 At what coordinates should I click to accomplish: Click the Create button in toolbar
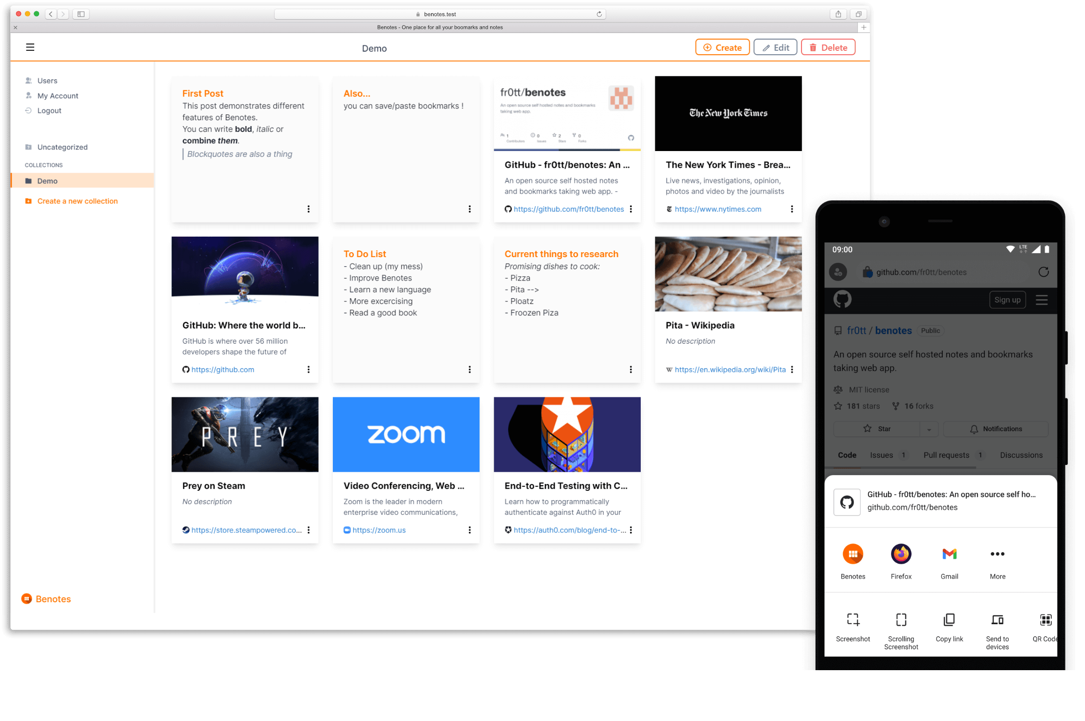click(x=721, y=47)
